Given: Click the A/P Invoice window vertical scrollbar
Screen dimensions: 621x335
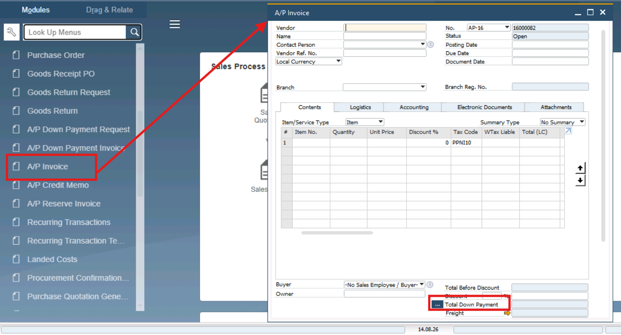Looking at the screenshot, I should pos(603,135).
